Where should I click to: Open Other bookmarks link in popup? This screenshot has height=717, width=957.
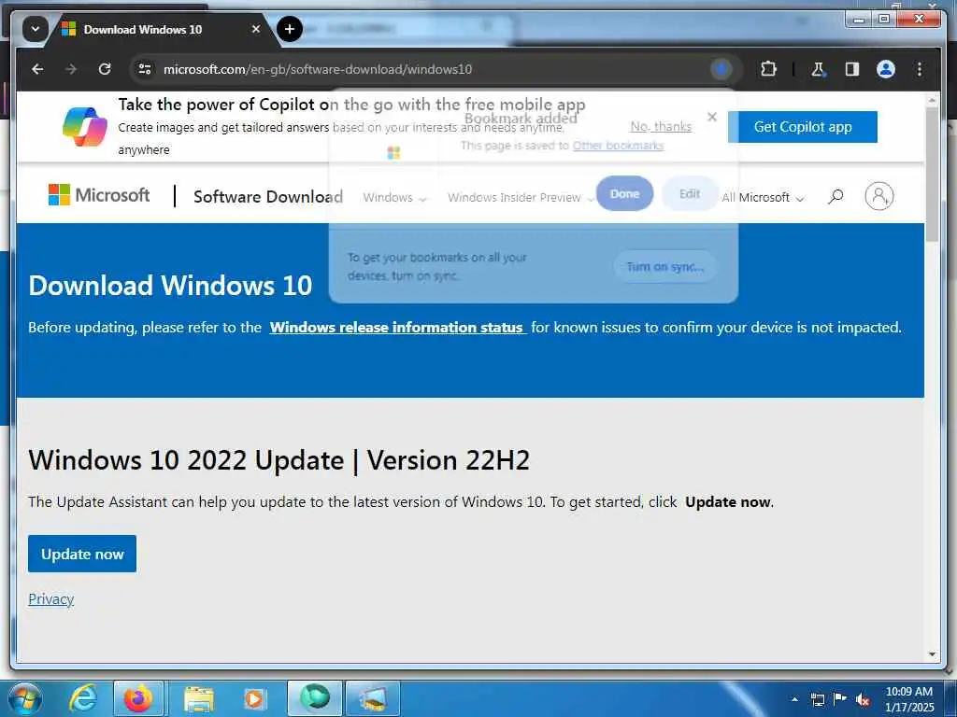tap(618, 145)
